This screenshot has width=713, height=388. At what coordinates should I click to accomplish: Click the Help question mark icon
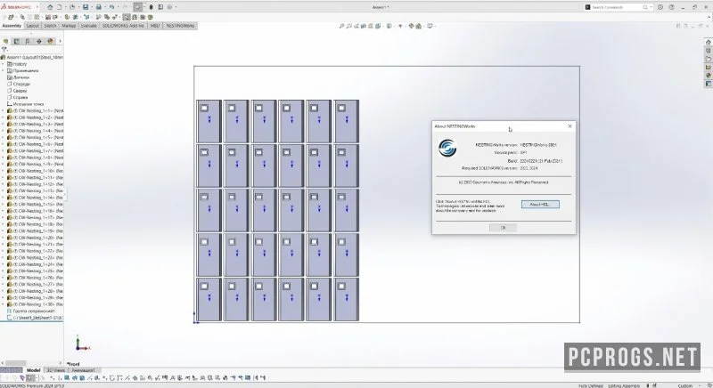coord(672,7)
